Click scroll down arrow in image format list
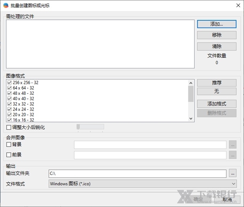 (191, 119)
